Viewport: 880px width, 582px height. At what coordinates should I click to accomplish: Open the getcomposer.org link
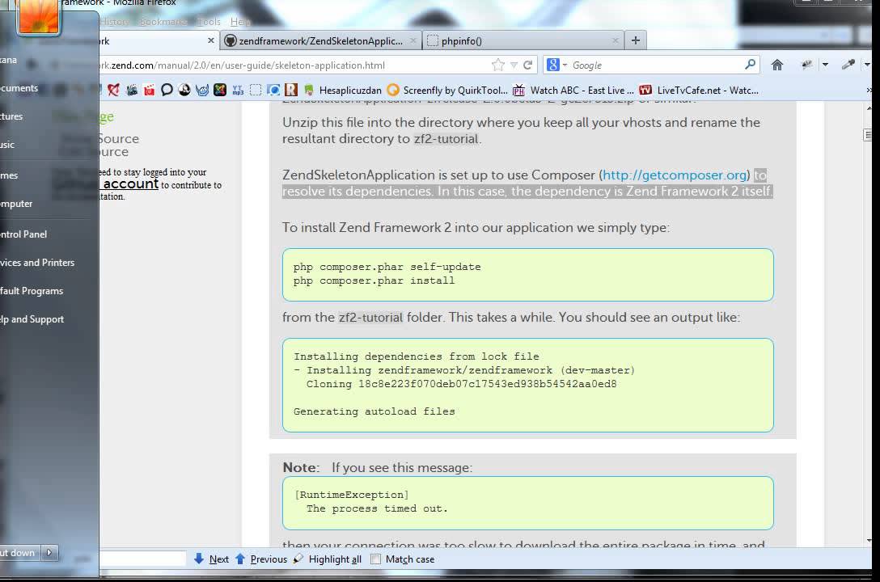pyautogui.click(x=675, y=175)
